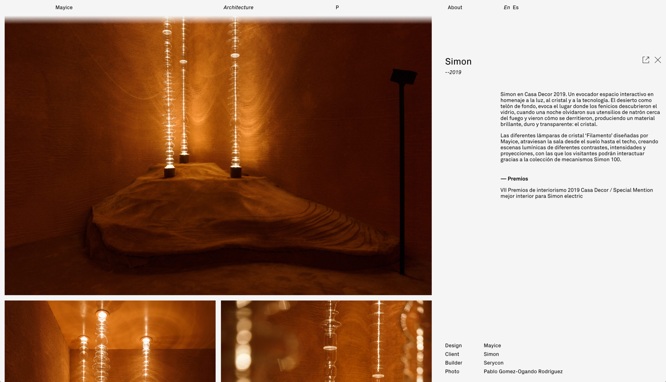Viewport: 666px width, 382px height.
Task: Open the About page
Action: 455,7
